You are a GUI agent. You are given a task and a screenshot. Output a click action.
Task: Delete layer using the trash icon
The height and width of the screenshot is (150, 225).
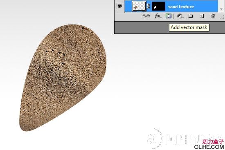pos(213,16)
